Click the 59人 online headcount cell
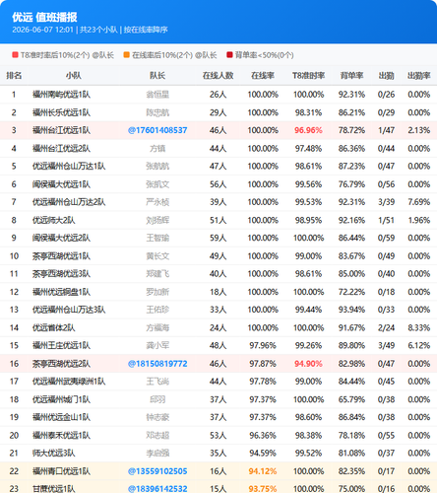437x493 pixels. pyautogui.click(x=218, y=238)
